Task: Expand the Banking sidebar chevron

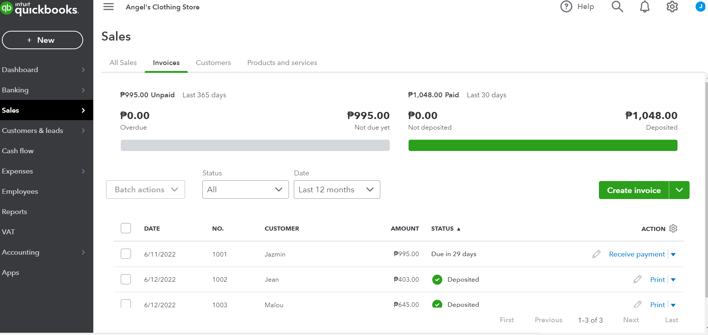Action: (84, 90)
